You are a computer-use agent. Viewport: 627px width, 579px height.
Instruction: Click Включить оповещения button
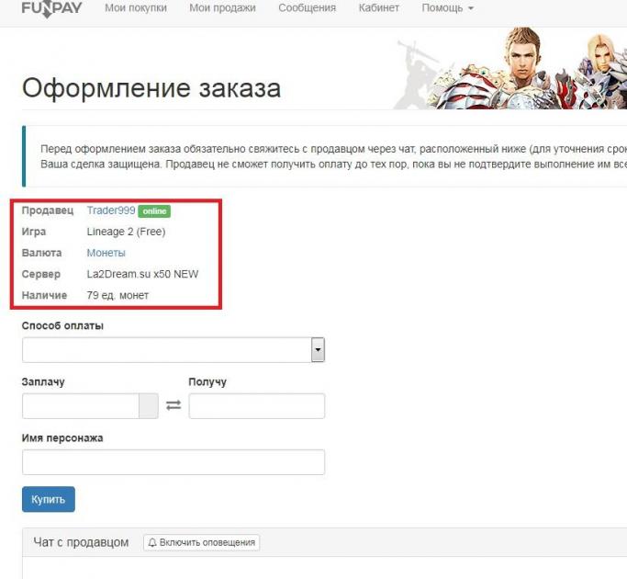pyautogui.click(x=202, y=542)
